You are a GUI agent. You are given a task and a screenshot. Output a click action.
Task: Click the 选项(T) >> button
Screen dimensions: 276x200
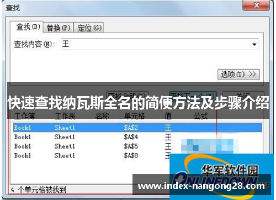click(238, 75)
